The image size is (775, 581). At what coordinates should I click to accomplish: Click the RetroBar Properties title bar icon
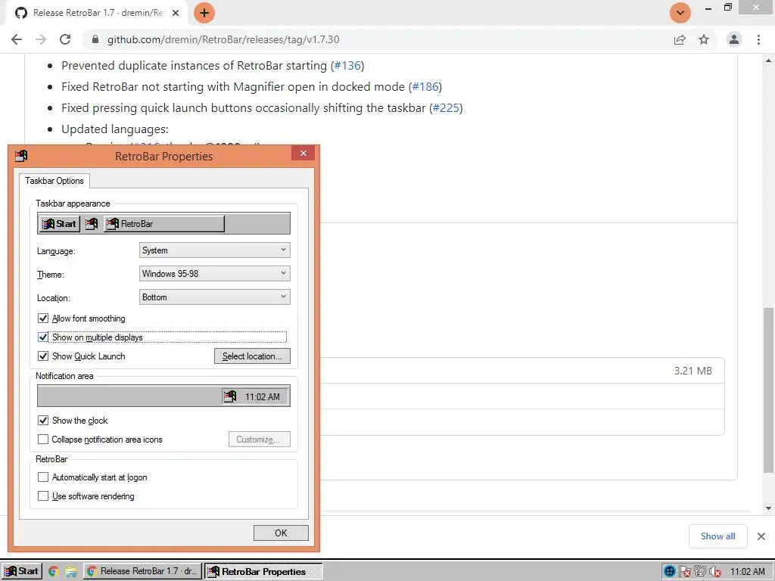[x=21, y=156]
